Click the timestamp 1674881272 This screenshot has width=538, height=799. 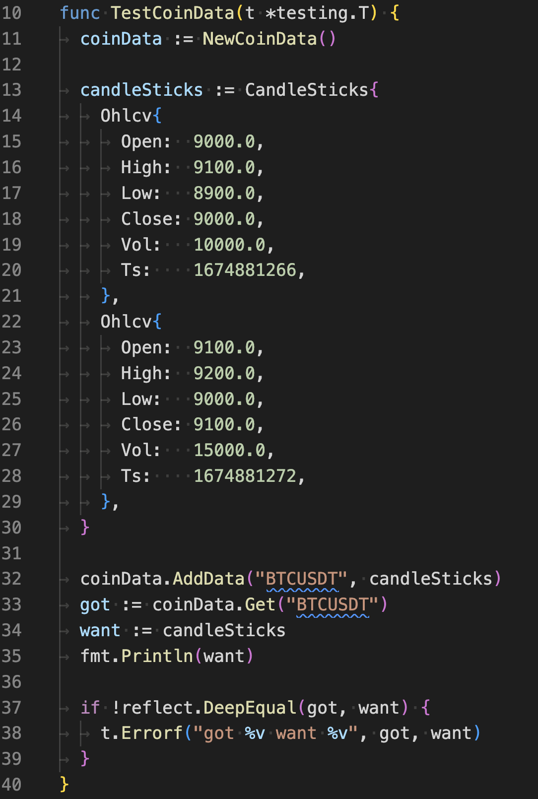click(245, 476)
